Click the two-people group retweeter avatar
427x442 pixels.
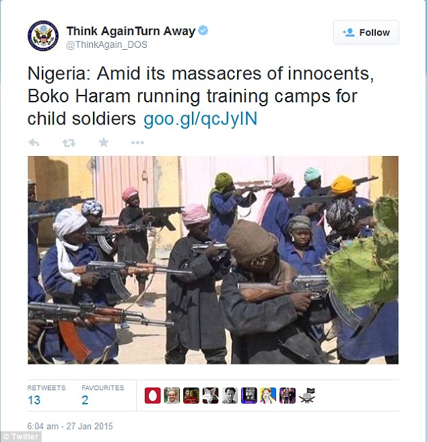tap(288, 396)
